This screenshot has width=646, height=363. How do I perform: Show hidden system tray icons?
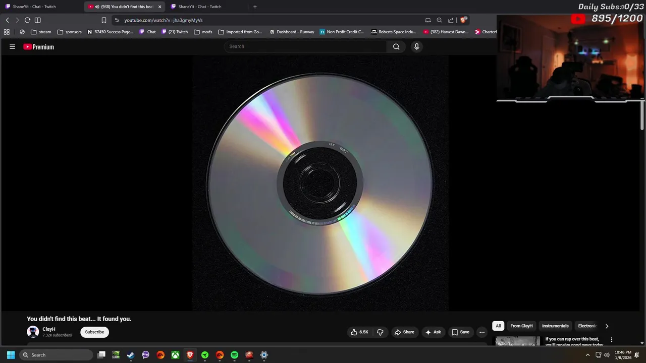tap(587, 355)
